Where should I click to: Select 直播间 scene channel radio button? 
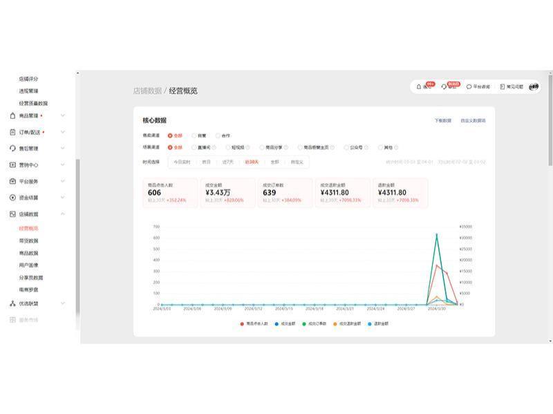click(x=194, y=147)
